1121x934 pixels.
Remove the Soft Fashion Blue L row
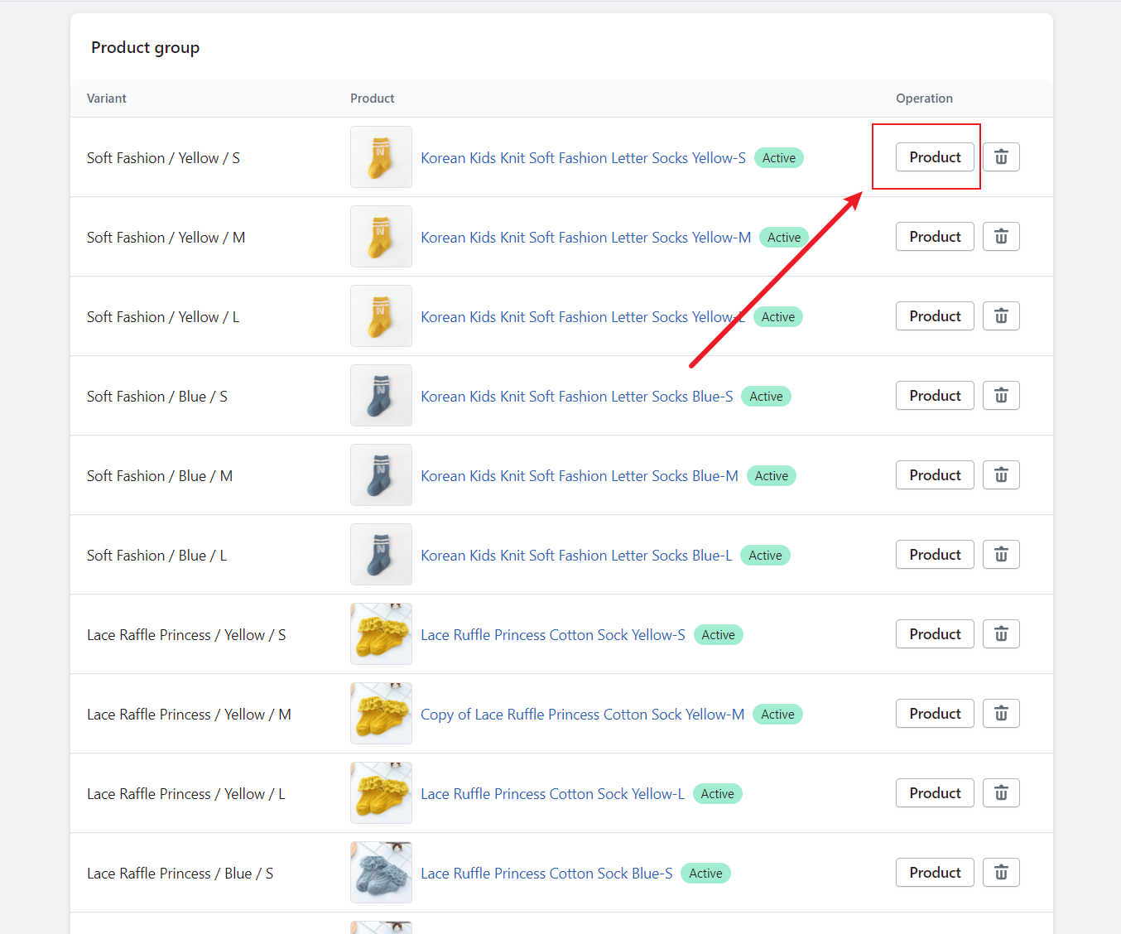1001,555
